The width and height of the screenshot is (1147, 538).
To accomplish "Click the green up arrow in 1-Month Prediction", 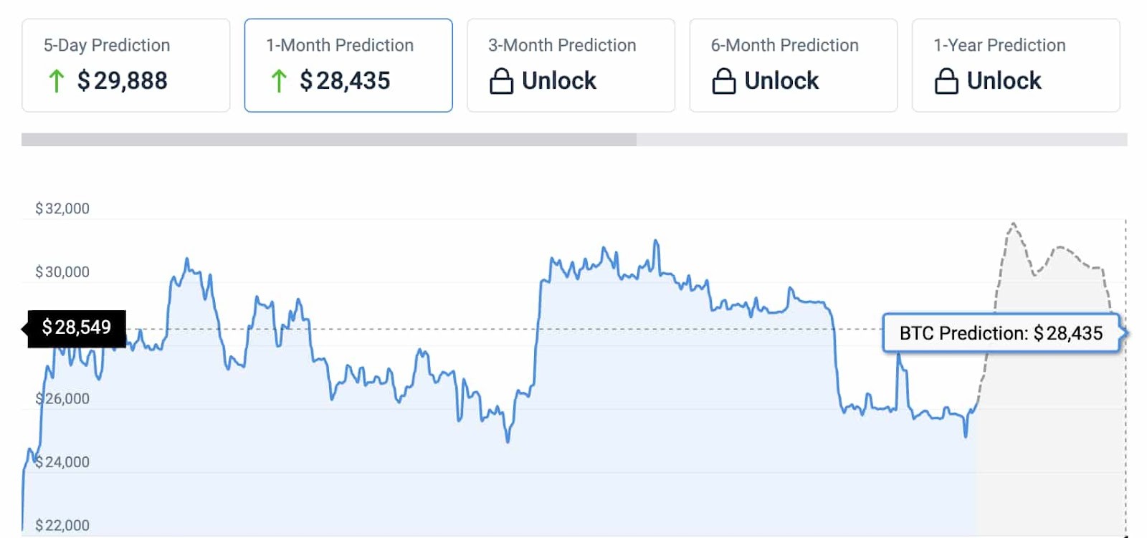I will click(x=279, y=81).
